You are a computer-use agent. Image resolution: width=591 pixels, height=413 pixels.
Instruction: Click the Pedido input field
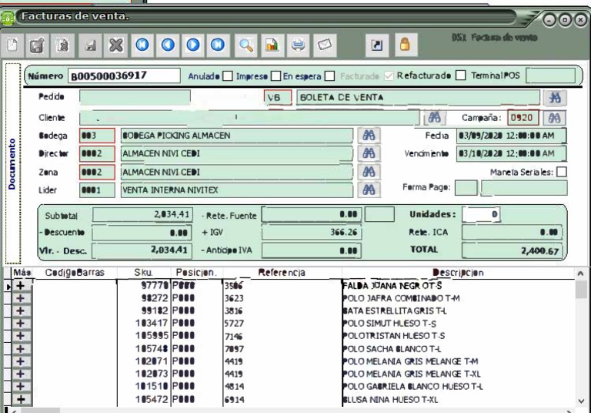click(135, 97)
